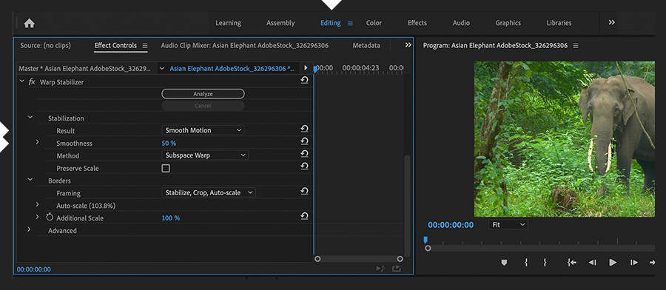Select the Master clip Asian Elephant label

(84, 68)
